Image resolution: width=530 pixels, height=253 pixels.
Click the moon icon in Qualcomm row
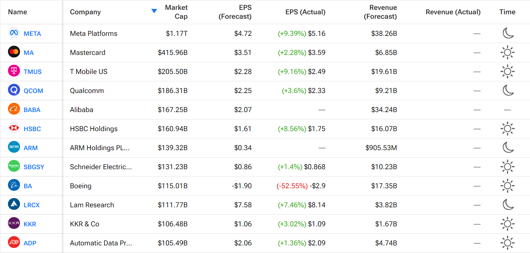508,90
